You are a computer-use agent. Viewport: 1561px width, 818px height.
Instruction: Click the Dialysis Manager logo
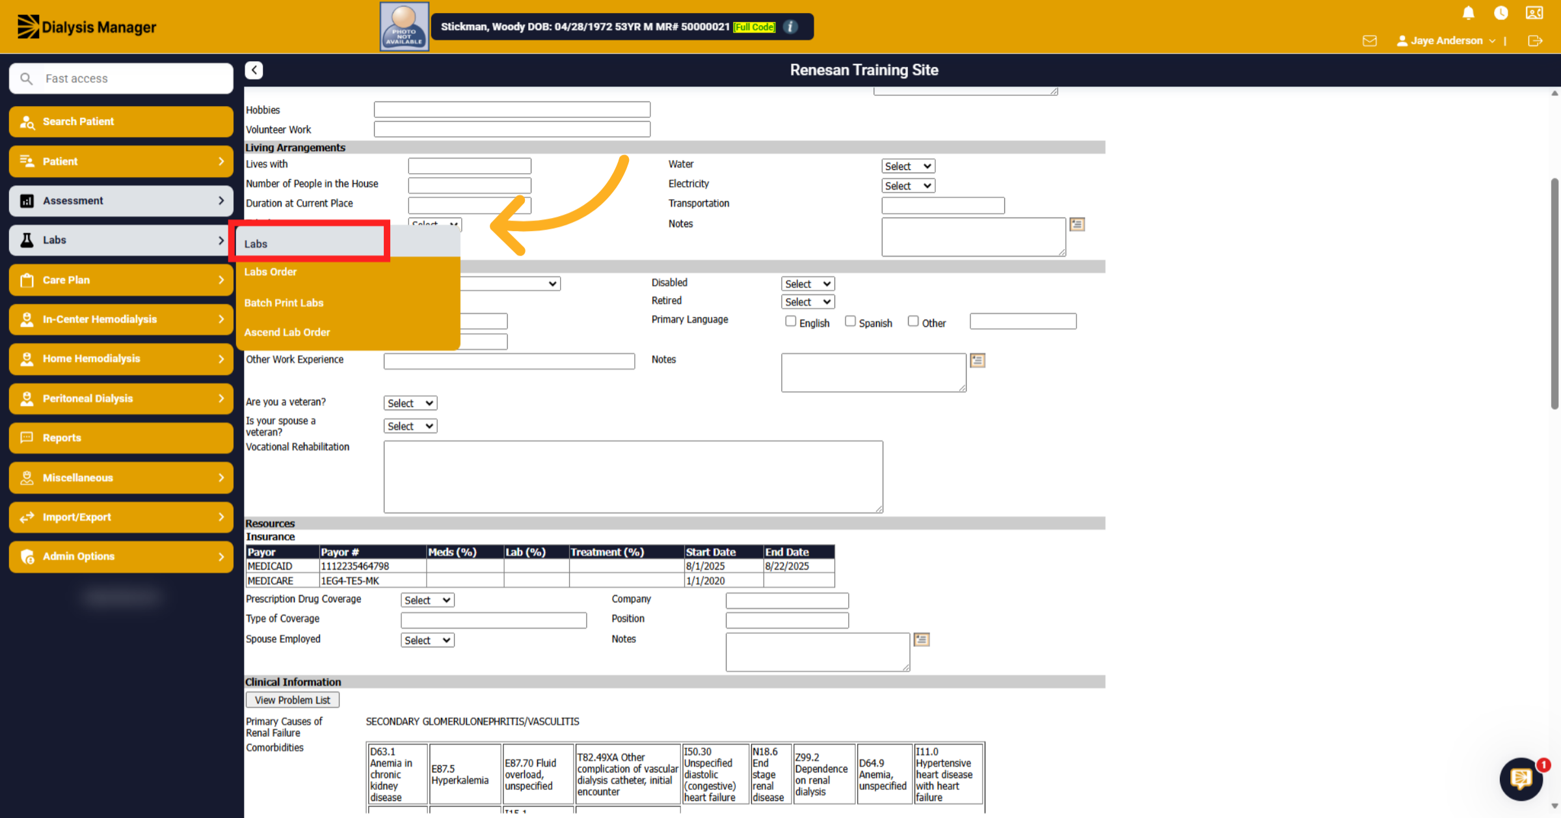click(x=87, y=27)
